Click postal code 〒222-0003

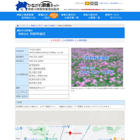pyautogui.click(x=35, y=50)
